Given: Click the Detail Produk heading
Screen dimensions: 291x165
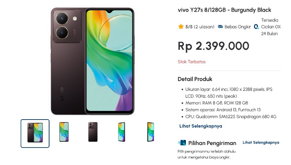Looking at the screenshot, I should tap(195, 79).
